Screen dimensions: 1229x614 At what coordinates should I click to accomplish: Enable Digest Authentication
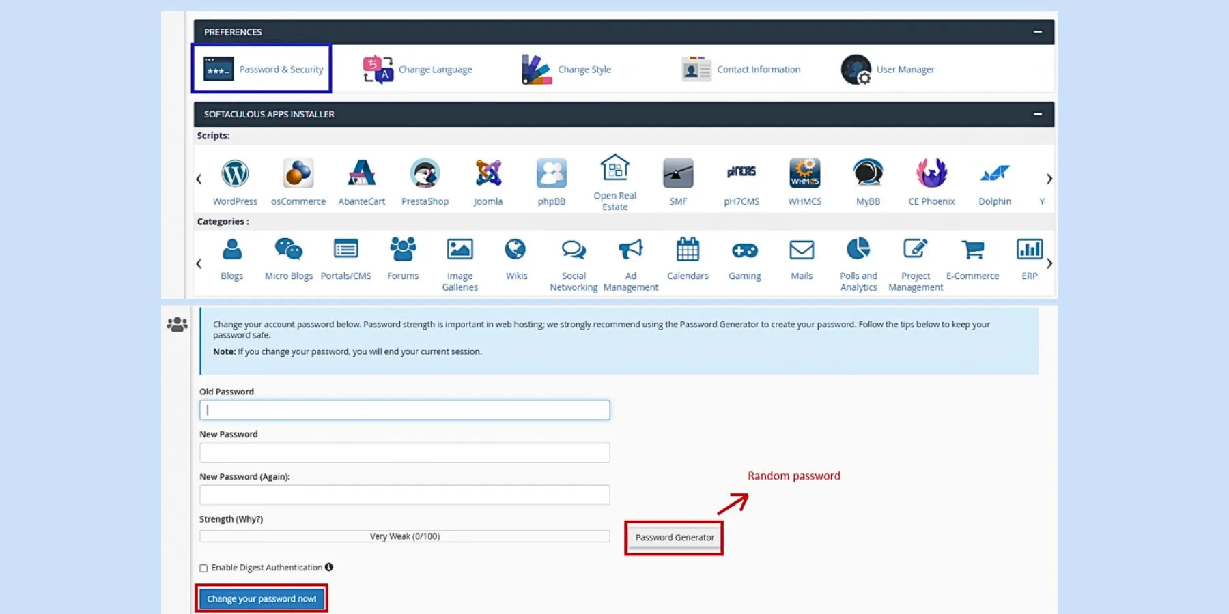click(x=203, y=567)
